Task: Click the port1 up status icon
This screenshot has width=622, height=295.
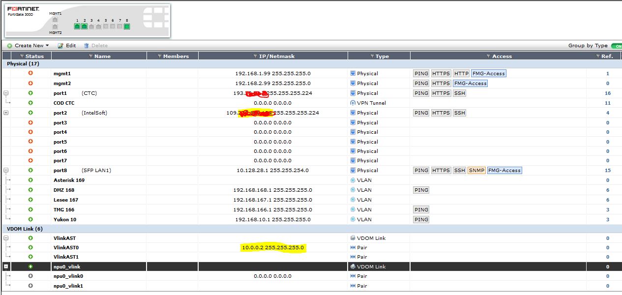Action: point(30,93)
